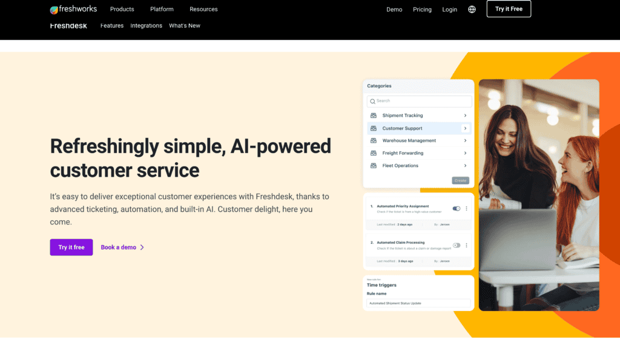Open the language globe icon
Screen dimensions: 620x345
point(472,10)
